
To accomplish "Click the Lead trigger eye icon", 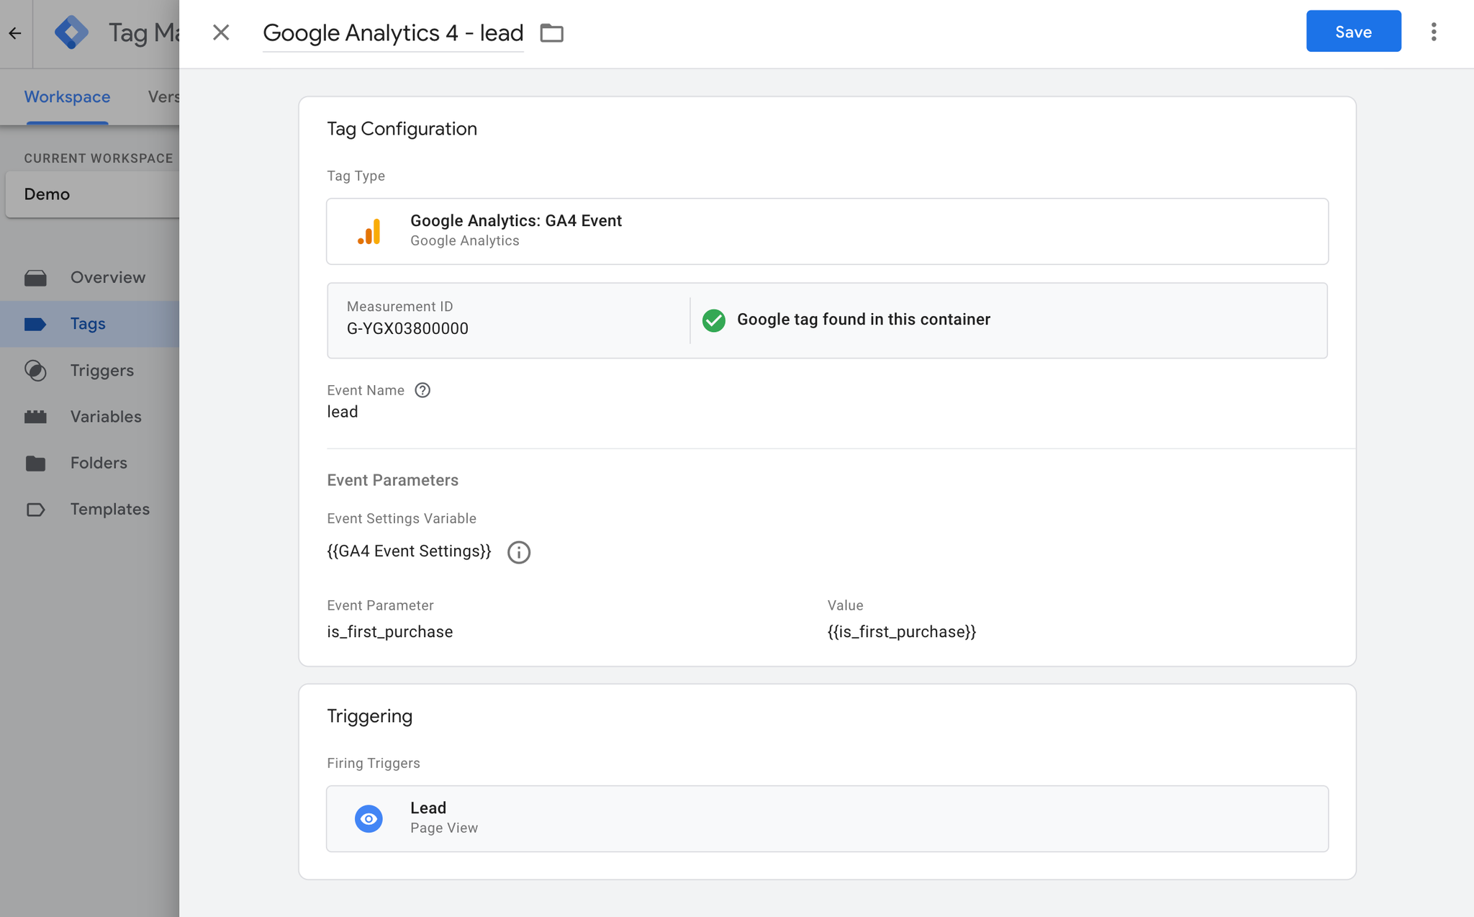I will pyautogui.click(x=368, y=818).
